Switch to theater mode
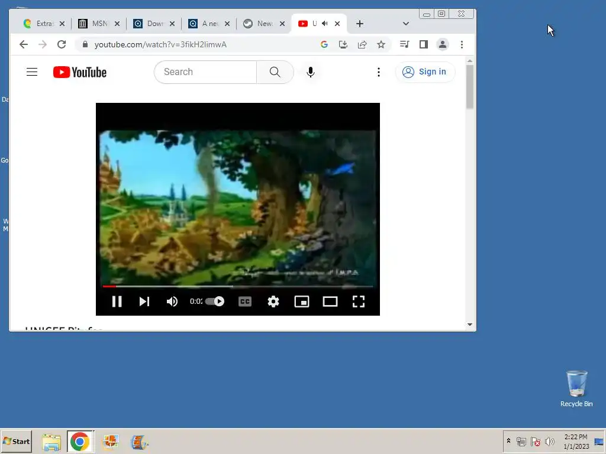 (330, 301)
